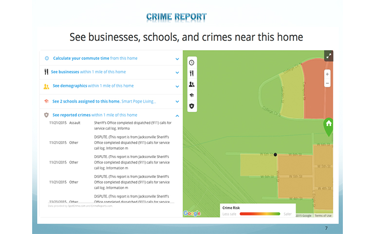Open 'Calculate your commute time' link
Image resolution: width=375 pixels, height=234 pixels.
click(82, 58)
